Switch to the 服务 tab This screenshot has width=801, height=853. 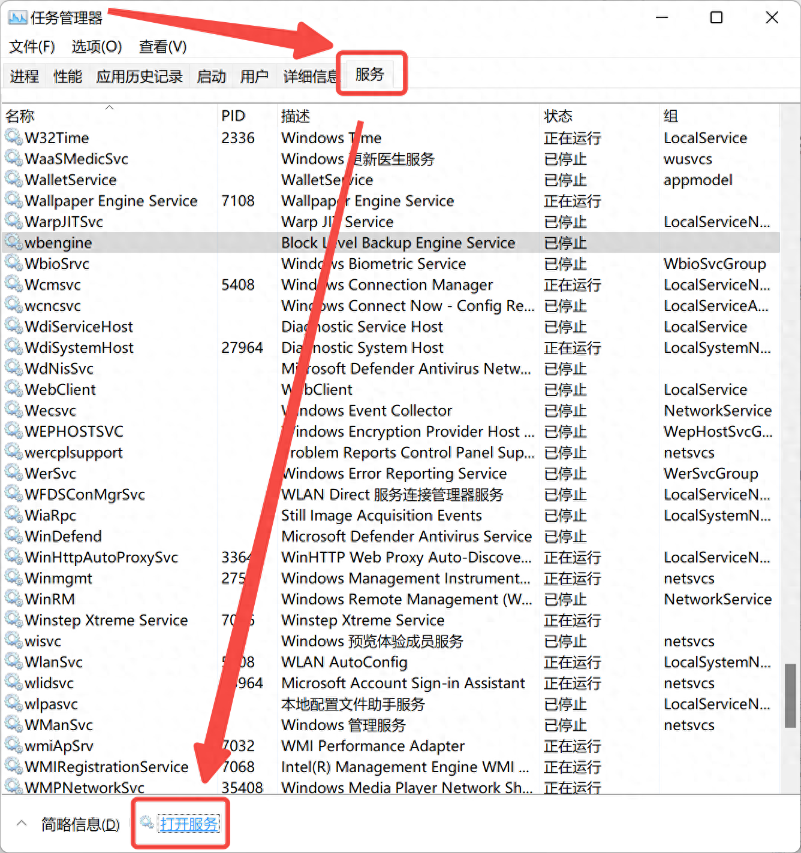(x=370, y=74)
